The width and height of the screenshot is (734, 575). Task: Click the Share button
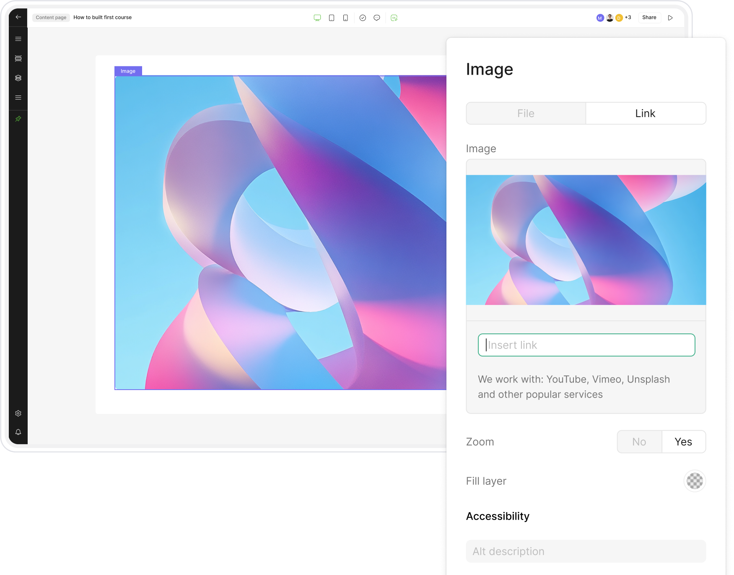pos(649,18)
